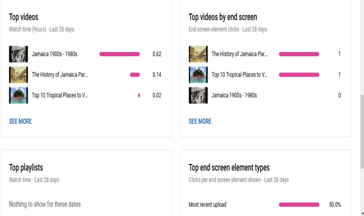This screenshot has width=364, height=216.
Task: Click the Top playlists card heading
Action: pyautogui.click(x=26, y=168)
